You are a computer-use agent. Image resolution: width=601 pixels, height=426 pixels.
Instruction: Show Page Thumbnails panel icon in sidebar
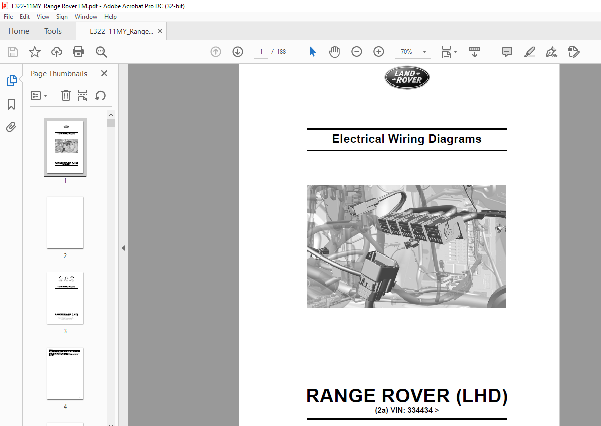point(12,80)
